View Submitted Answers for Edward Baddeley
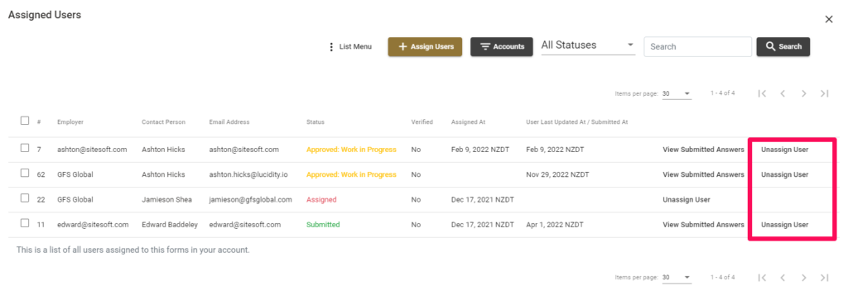 click(703, 225)
